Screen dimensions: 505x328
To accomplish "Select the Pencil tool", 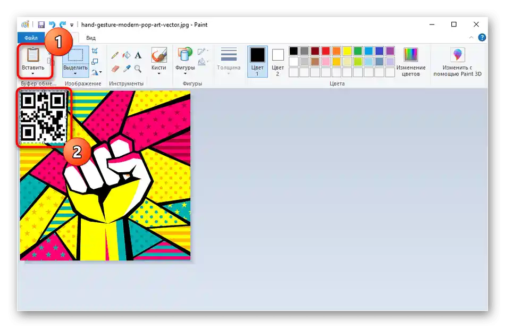I will (x=114, y=54).
